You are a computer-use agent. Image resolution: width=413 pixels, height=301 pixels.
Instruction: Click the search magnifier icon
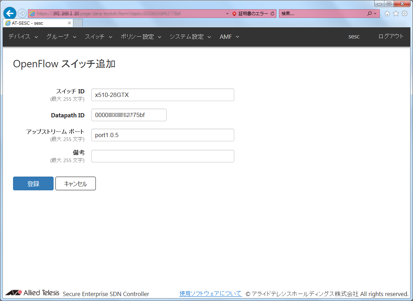(370, 13)
